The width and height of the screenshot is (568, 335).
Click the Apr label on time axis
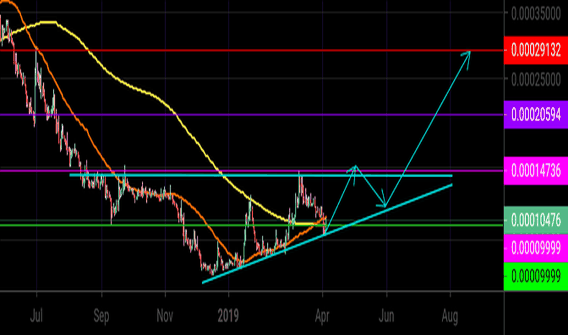(322, 316)
